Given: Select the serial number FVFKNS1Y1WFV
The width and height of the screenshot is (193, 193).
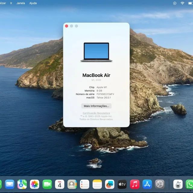Looking at the screenshot, I should pyautogui.click(x=105, y=94).
